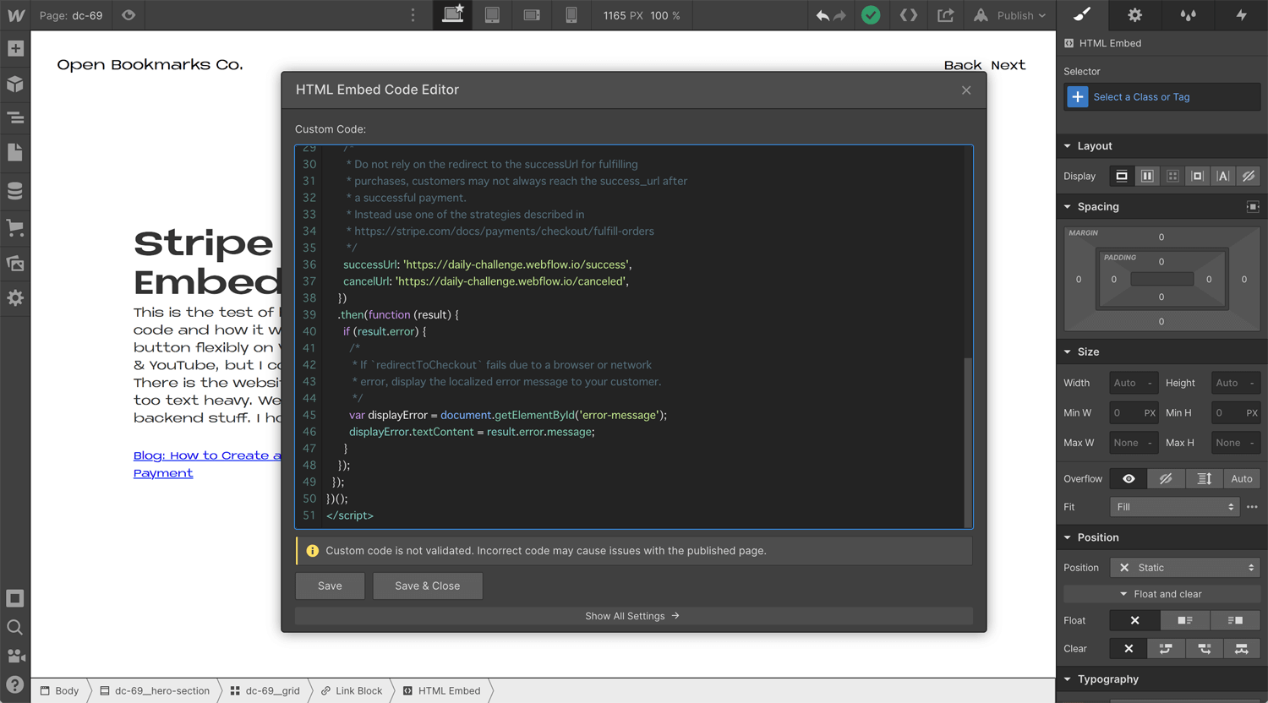The height and width of the screenshot is (703, 1268).
Task: Click the redo arrow
Action: (839, 15)
